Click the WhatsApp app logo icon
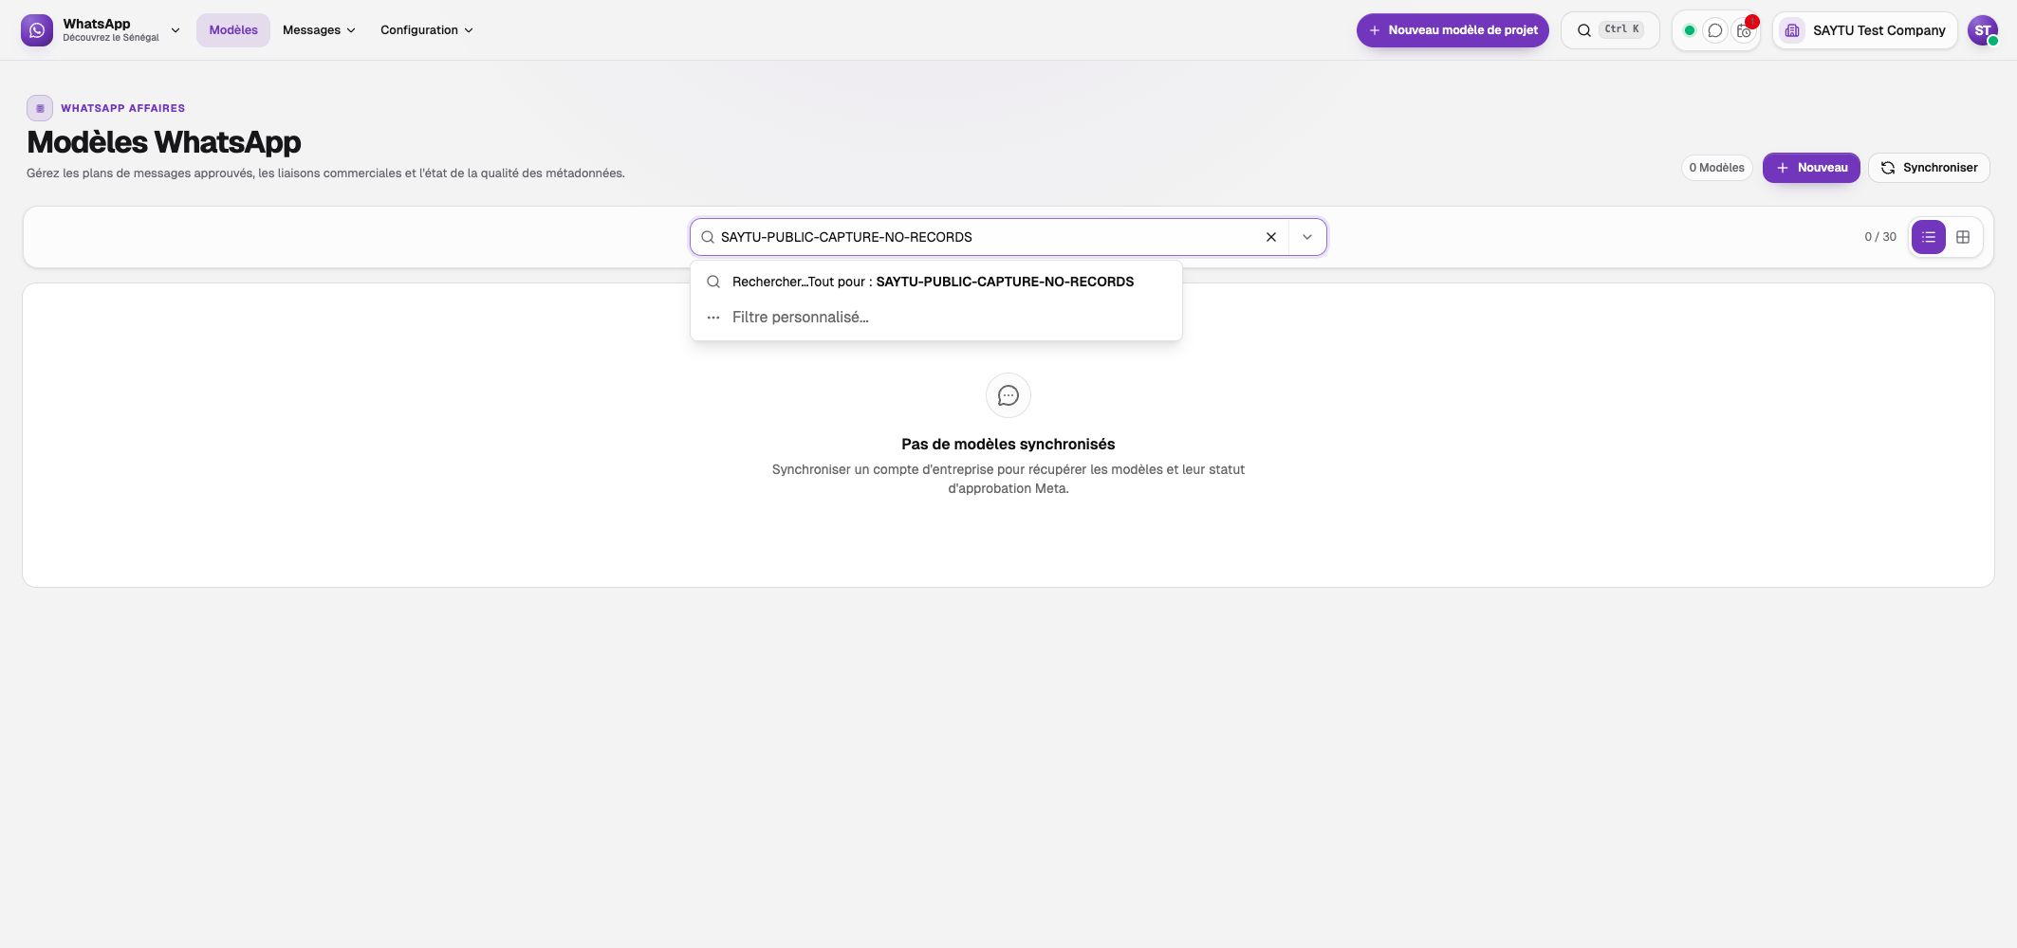The width and height of the screenshot is (2017, 948). click(37, 30)
